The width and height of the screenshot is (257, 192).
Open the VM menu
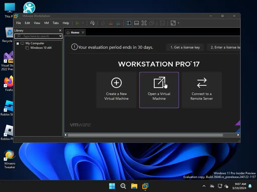coord(46,23)
